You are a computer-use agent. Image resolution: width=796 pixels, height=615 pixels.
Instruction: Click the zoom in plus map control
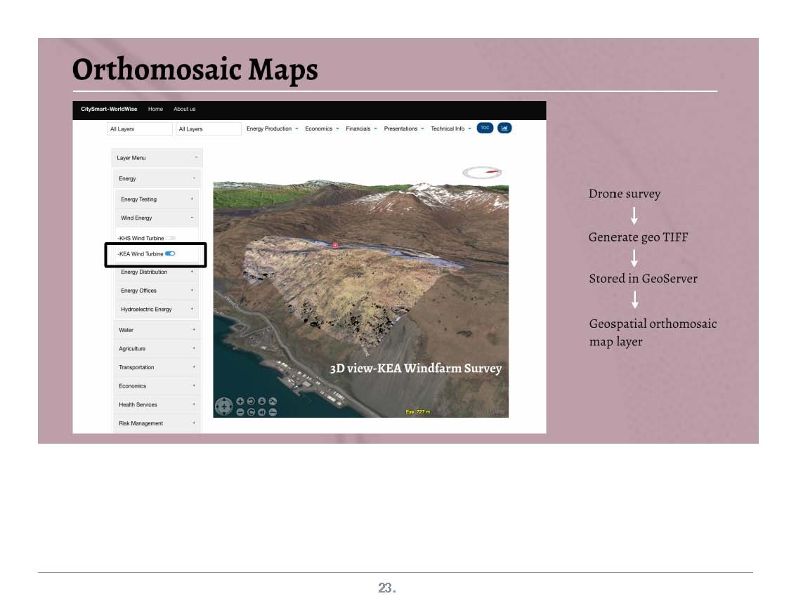click(x=240, y=401)
